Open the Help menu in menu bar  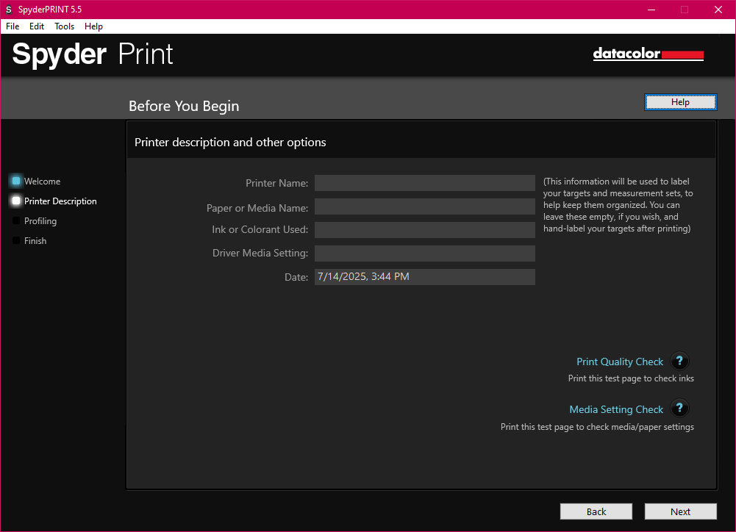point(93,26)
